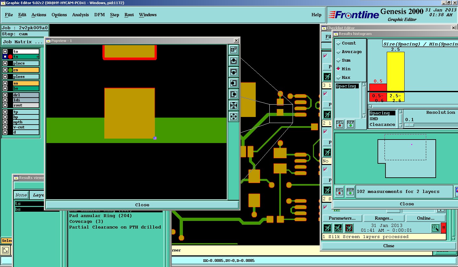Click the DEL icon beside the measurements text
Image resolution: width=458 pixels, height=267 pixels.
click(x=339, y=191)
